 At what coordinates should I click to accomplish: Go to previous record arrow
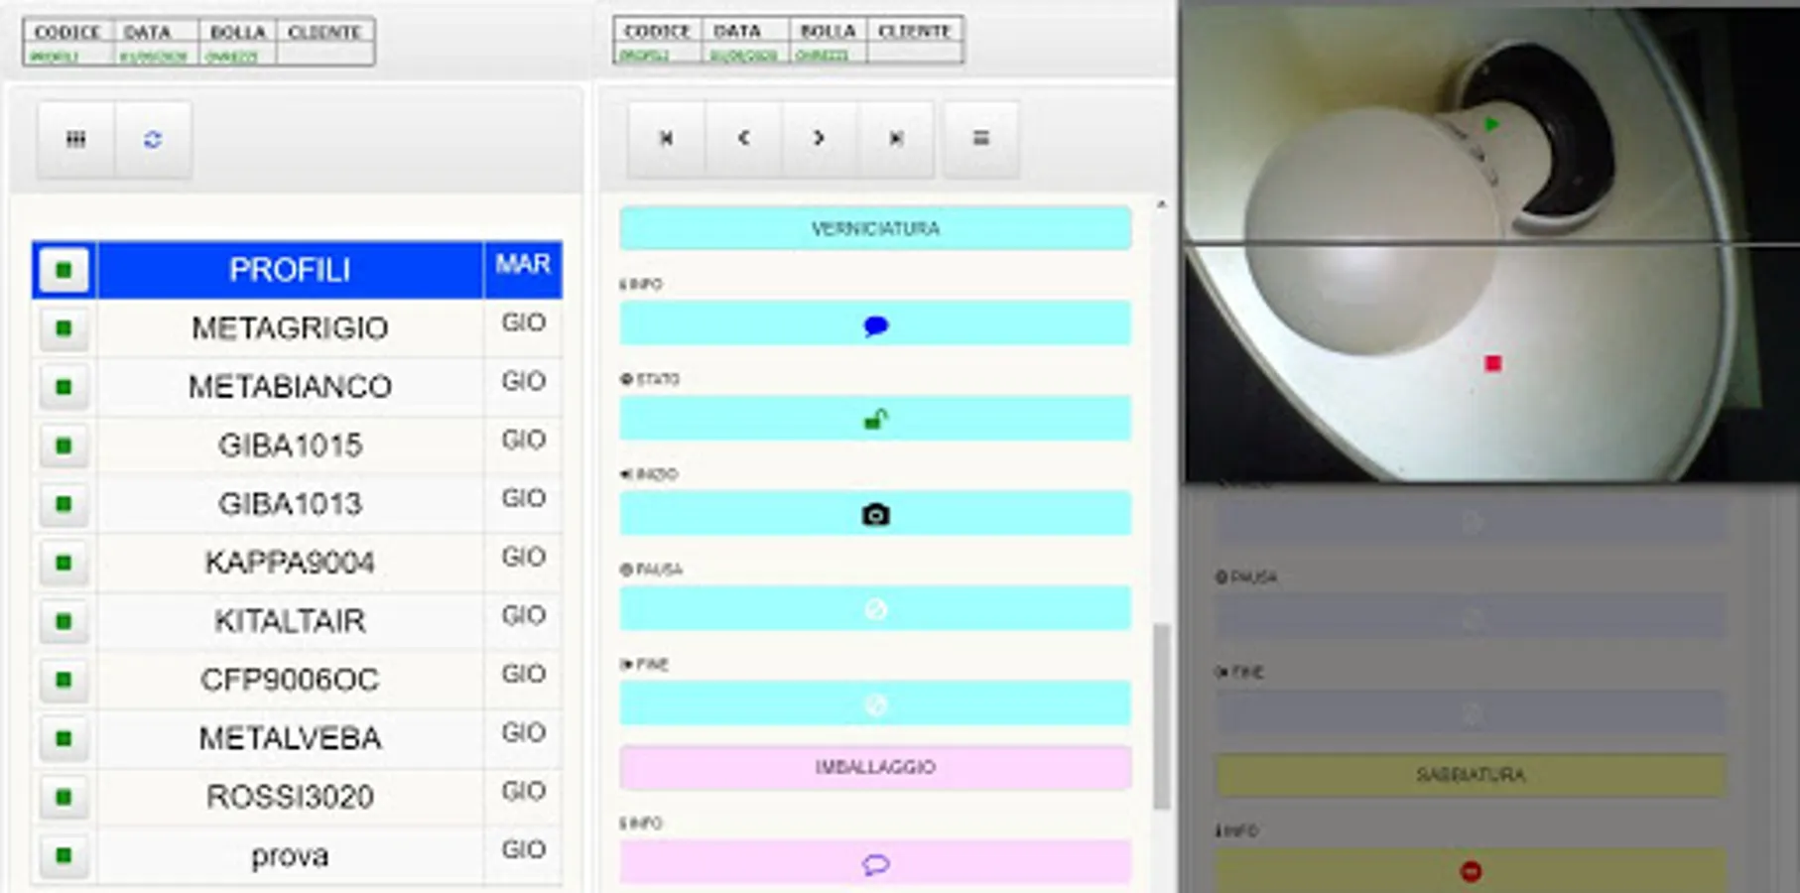tap(743, 139)
